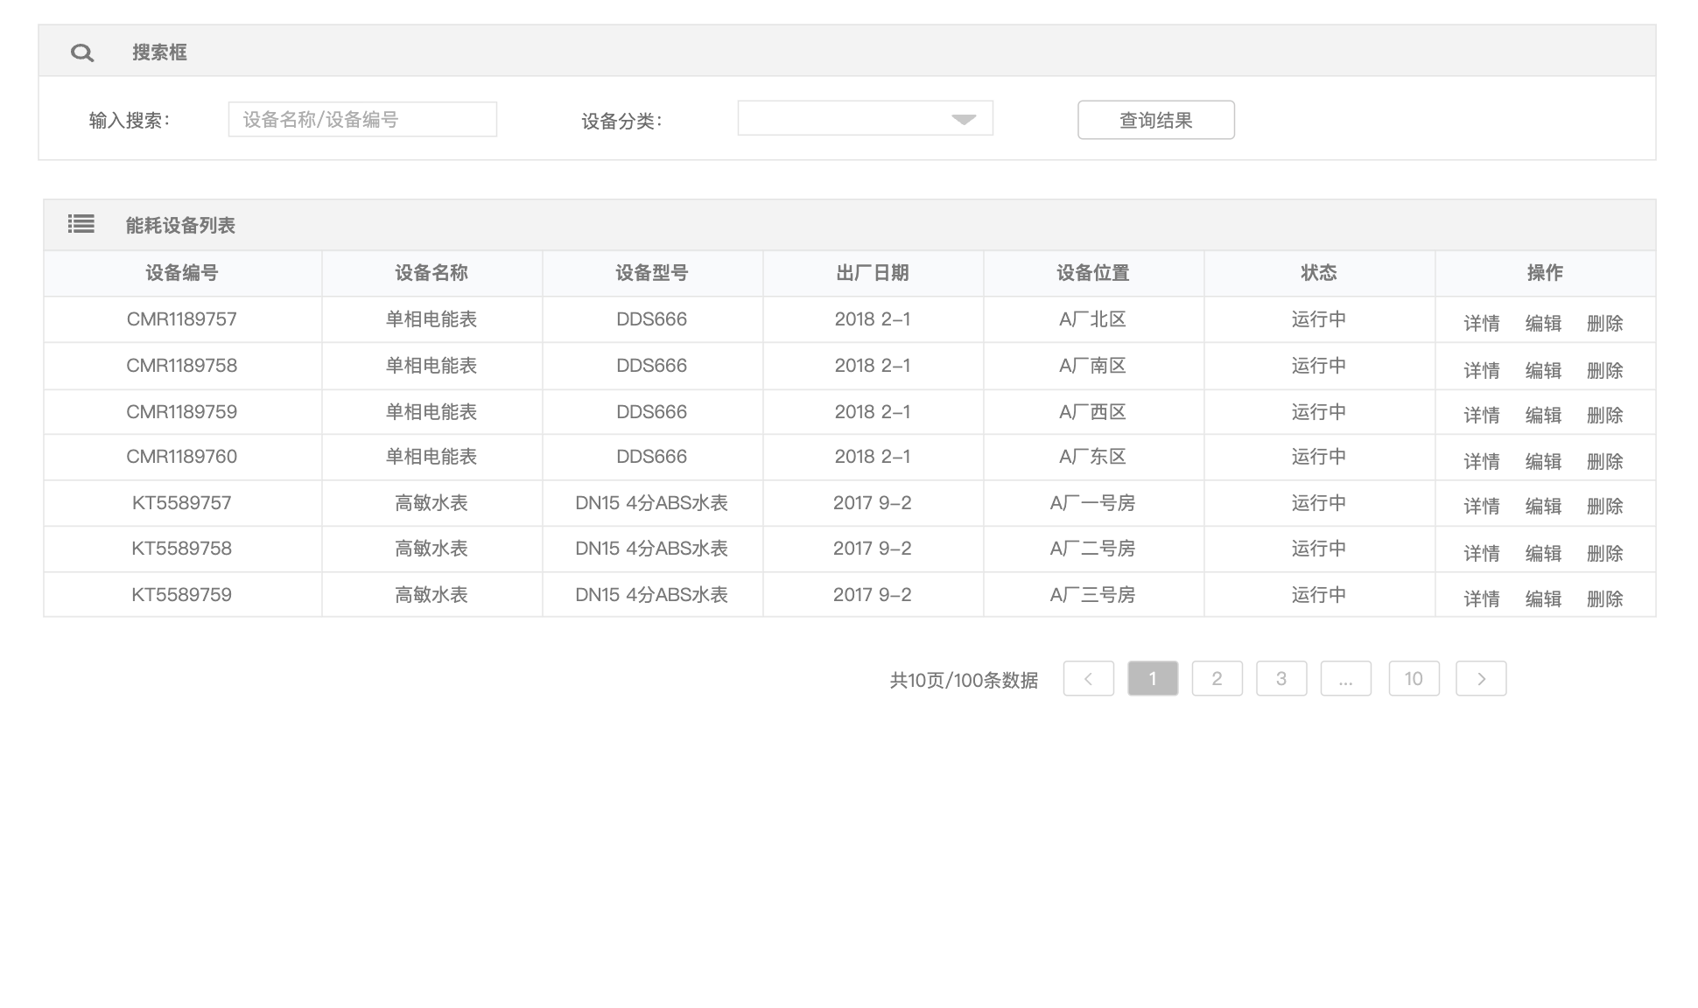1698x1008 pixels.
Task: Edit device CMR1189758 via 编辑
Action: click(1543, 371)
